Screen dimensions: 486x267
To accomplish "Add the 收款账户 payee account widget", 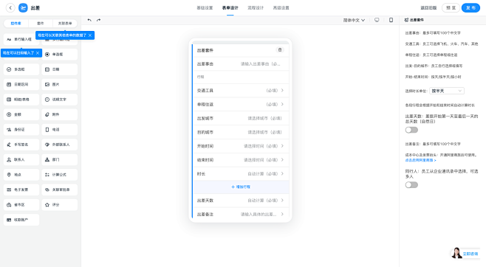I will (21, 220).
